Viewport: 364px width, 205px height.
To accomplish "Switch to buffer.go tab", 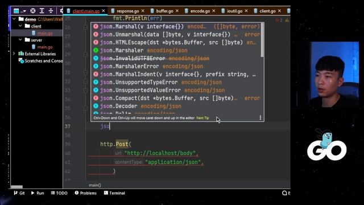I will point(164,11).
